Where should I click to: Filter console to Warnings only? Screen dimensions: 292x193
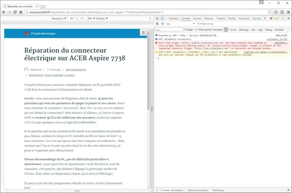tap(244, 30)
